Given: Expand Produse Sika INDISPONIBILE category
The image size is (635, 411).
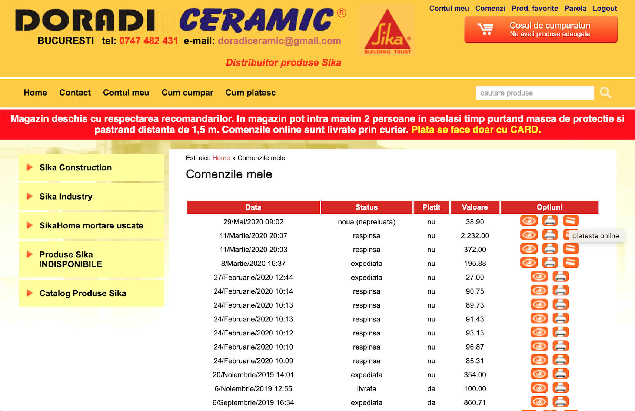Looking at the screenshot, I should [92, 259].
